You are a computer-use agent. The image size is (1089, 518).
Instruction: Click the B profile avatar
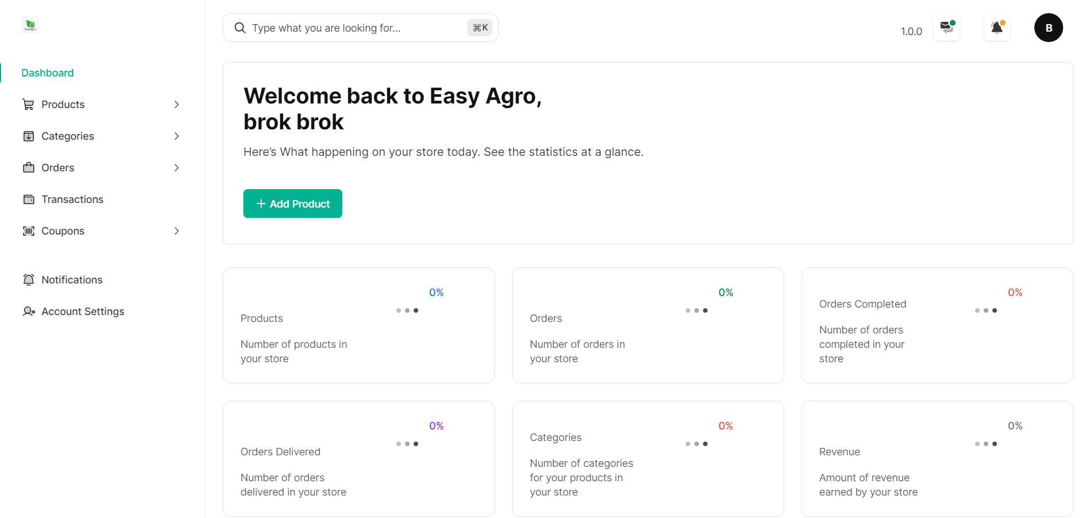[1048, 28]
